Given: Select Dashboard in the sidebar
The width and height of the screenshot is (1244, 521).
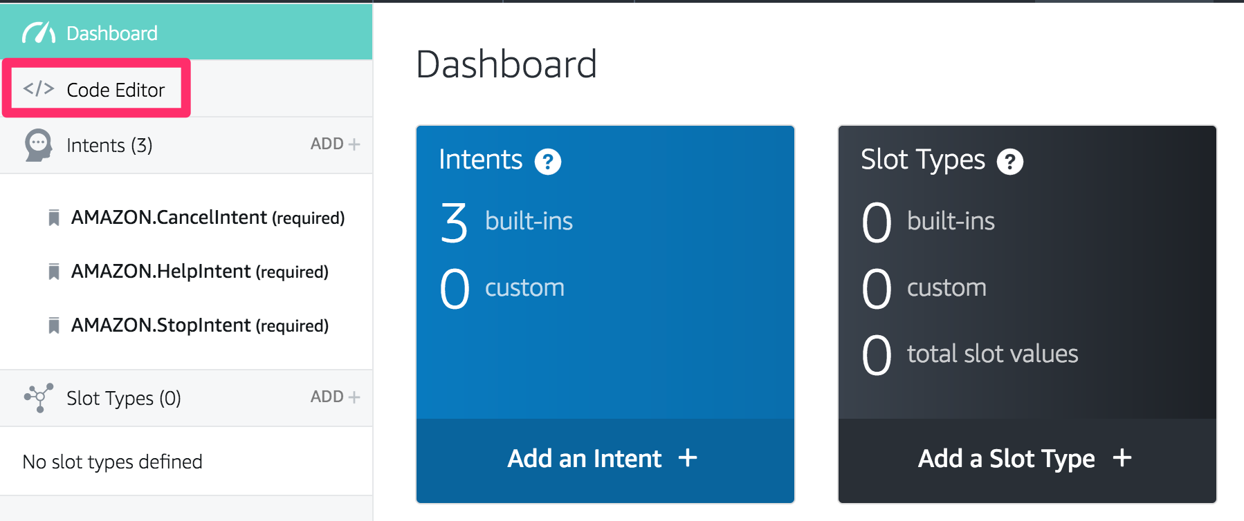Looking at the screenshot, I should tap(111, 33).
